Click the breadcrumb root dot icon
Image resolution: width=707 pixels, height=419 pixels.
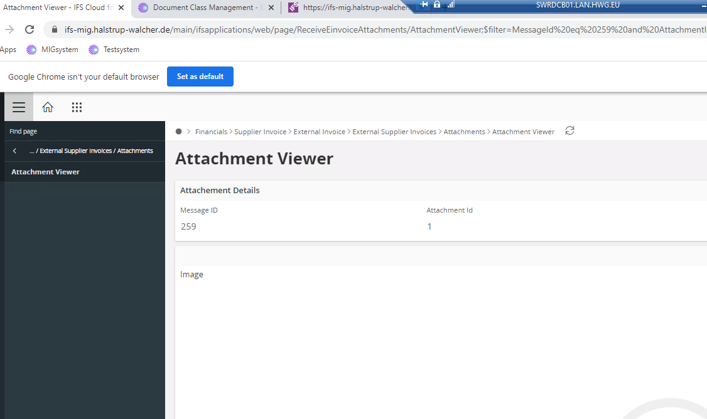point(178,132)
